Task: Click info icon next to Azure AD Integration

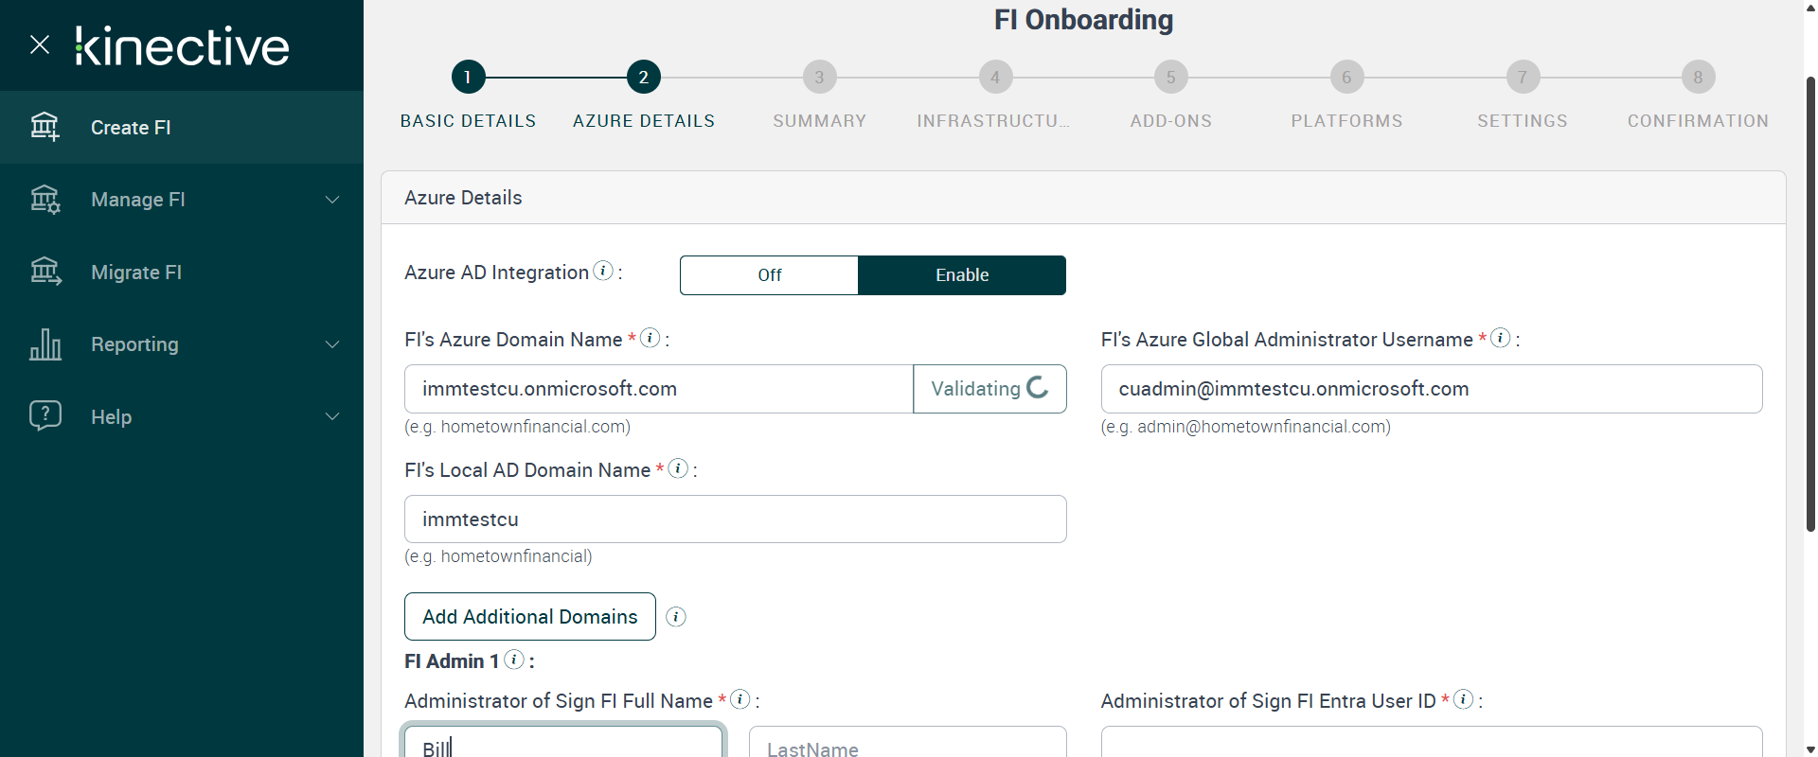Action: 603,271
